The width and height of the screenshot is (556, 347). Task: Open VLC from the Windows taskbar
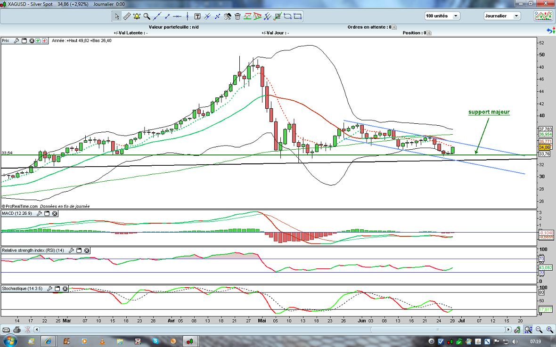pyautogui.click(x=102, y=340)
